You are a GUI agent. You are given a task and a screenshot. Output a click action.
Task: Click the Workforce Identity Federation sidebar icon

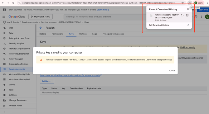tap(4, 79)
